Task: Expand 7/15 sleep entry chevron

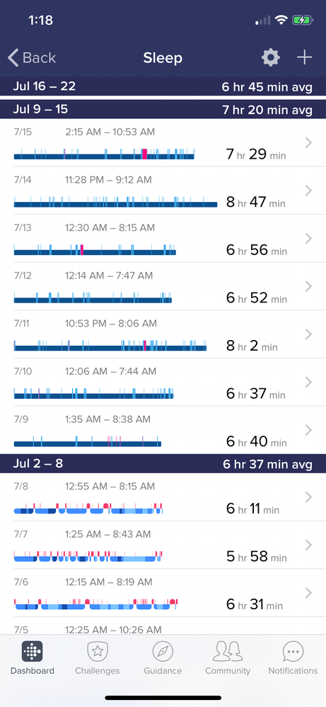Action: (308, 143)
